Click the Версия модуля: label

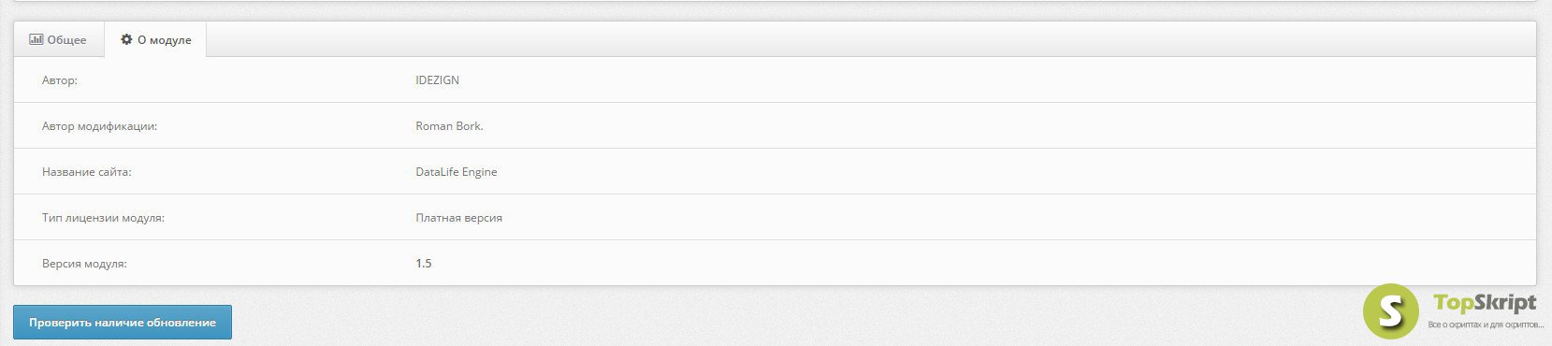click(84, 264)
